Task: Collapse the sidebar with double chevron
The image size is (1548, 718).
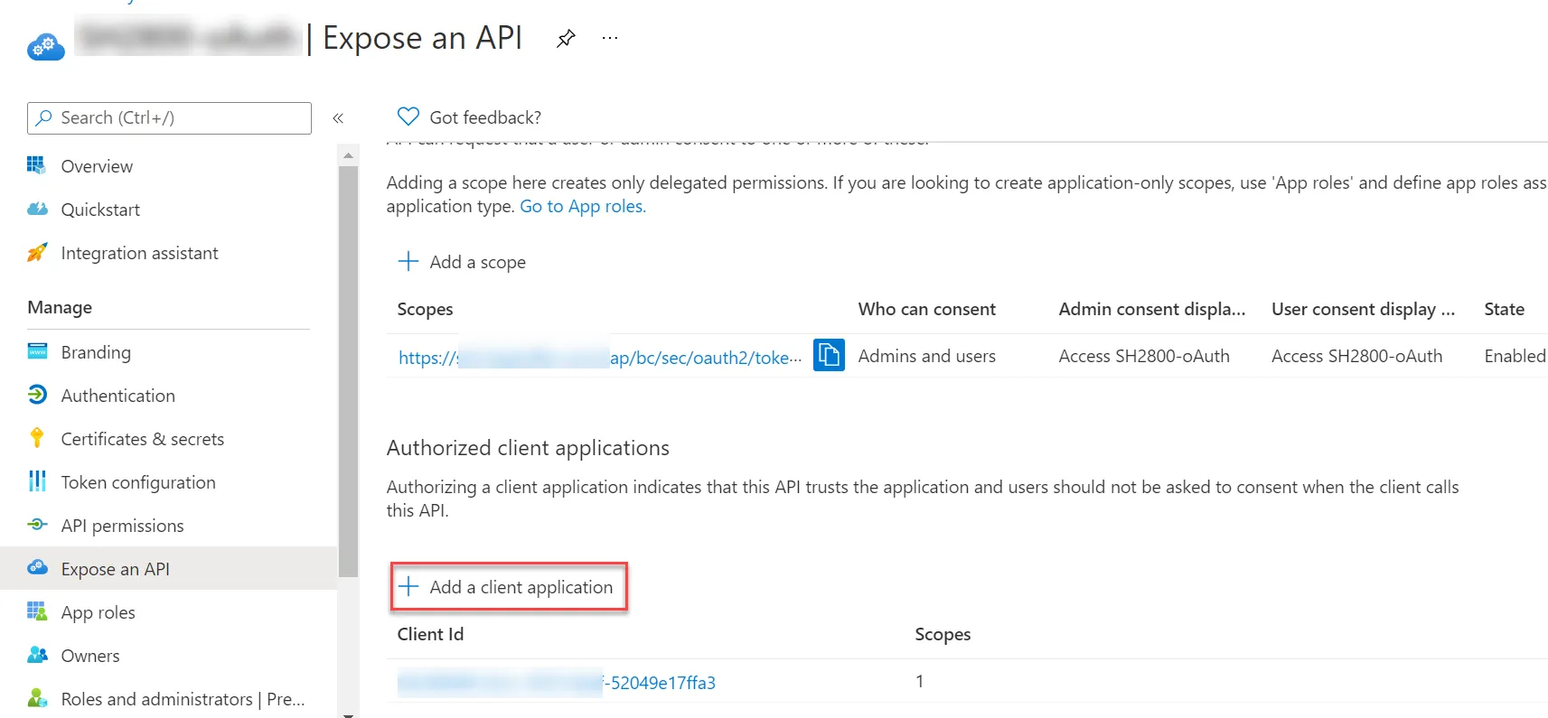Action: [x=338, y=118]
